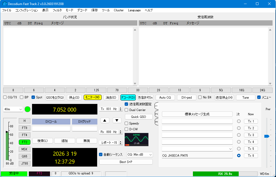Viewport: 276px width, 177px height.
Task: Open the デコード menu
Action: click(82, 10)
